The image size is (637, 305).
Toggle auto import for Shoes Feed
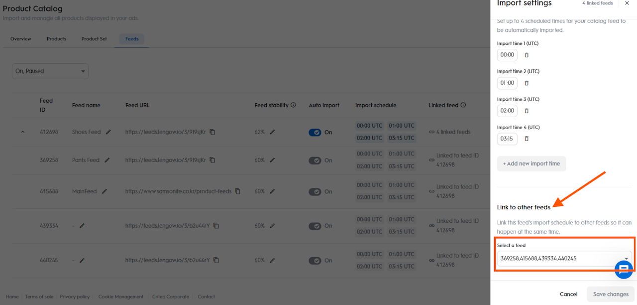(315, 132)
